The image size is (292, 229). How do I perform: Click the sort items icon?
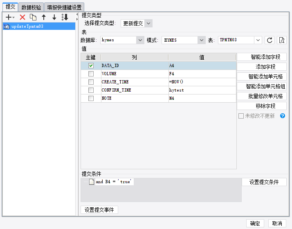coord(65,17)
